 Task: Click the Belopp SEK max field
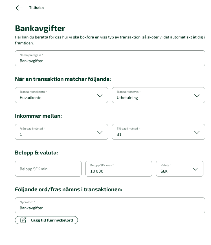pyautogui.click(x=119, y=169)
